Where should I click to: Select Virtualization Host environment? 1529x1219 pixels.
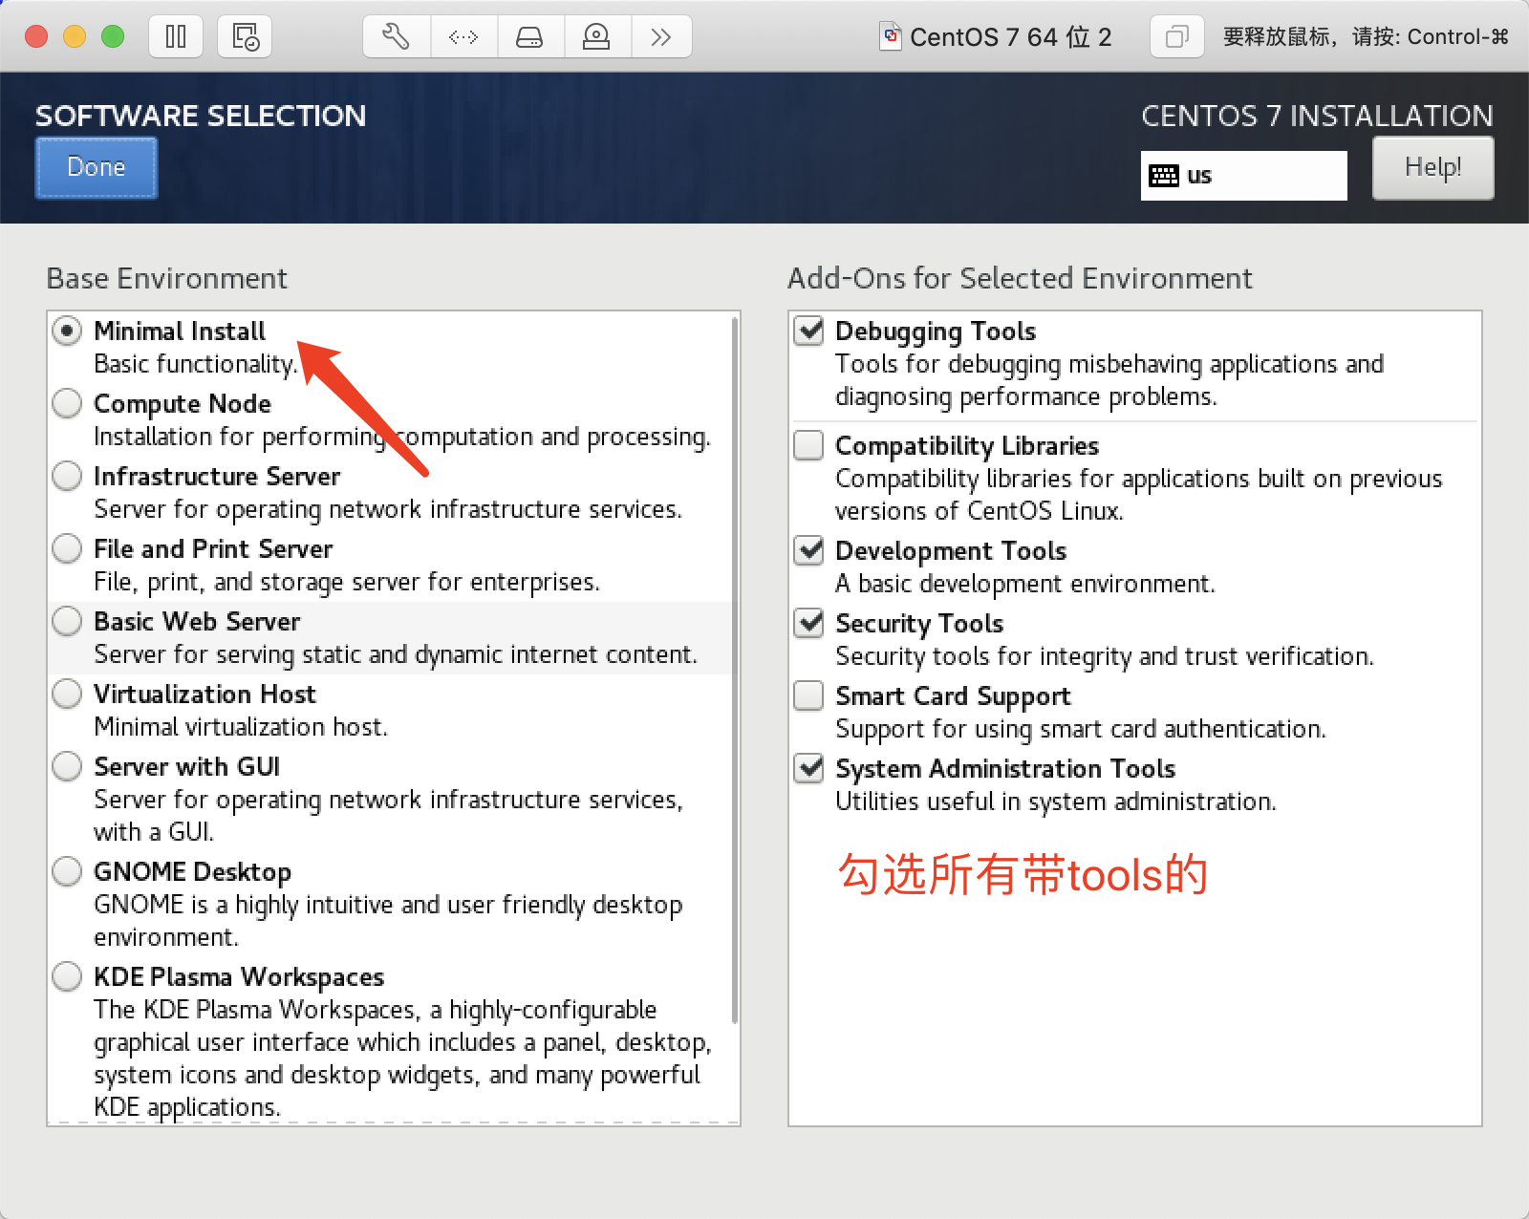[x=67, y=695]
